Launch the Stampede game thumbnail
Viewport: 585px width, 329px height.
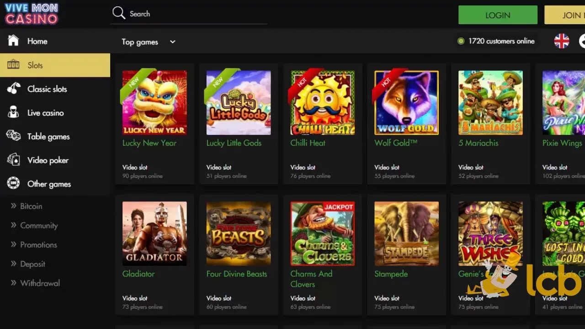pos(407,233)
